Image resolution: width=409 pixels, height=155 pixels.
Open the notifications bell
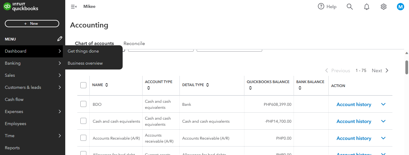[367, 7]
